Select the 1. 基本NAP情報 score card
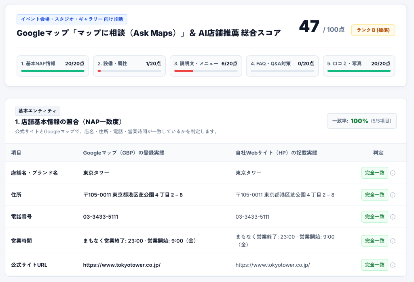This screenshot has height=282, width=414. coord(53,66)
